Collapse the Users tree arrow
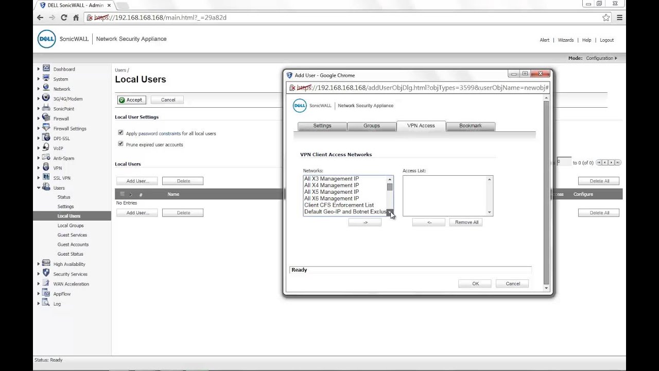Viewport: 659px width, 371px height. [x=38, y=188]
